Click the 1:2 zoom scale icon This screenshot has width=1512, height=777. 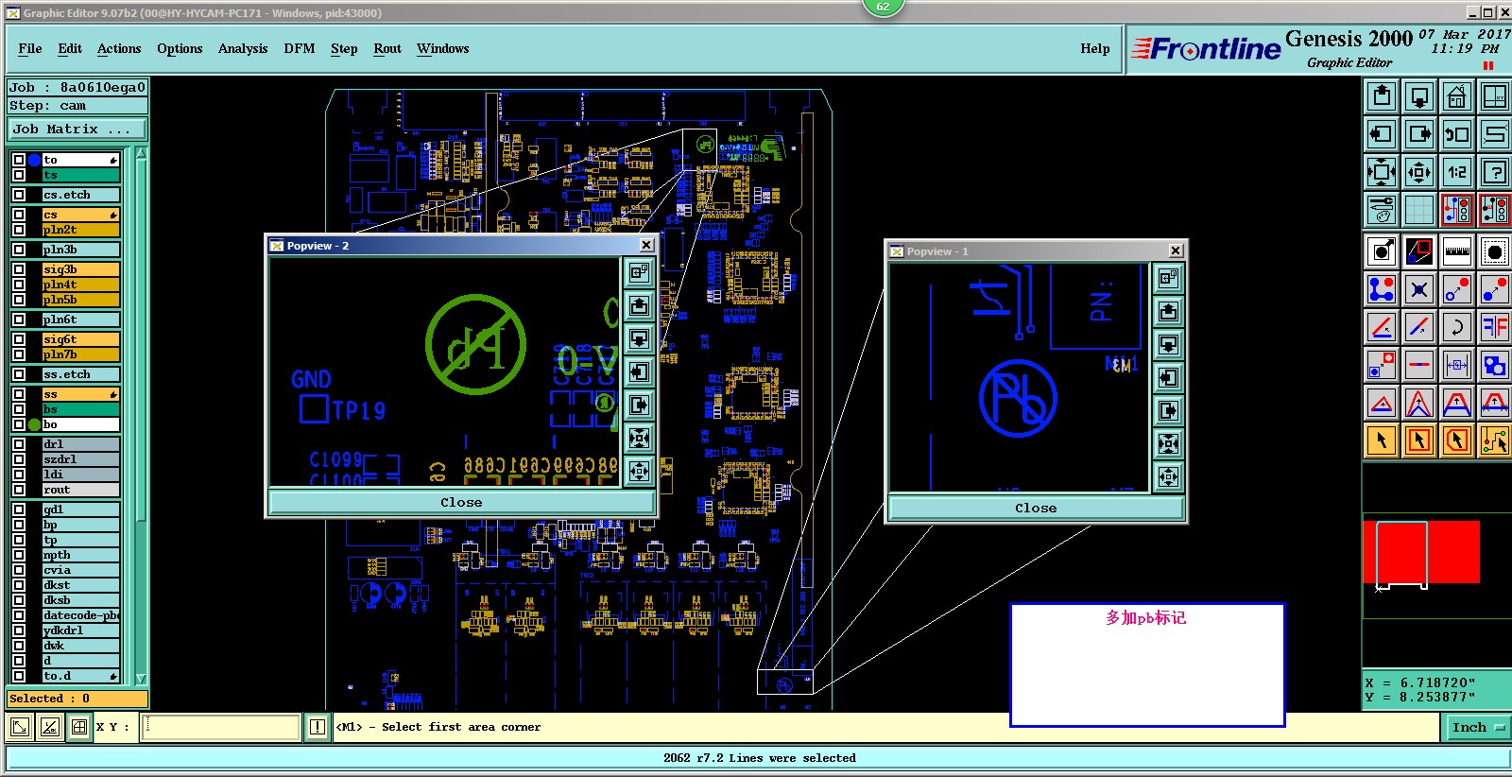click(1457, 172)
